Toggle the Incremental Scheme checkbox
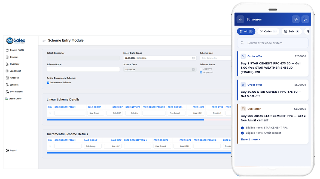320x179 pixels. [x=48, y=83]
